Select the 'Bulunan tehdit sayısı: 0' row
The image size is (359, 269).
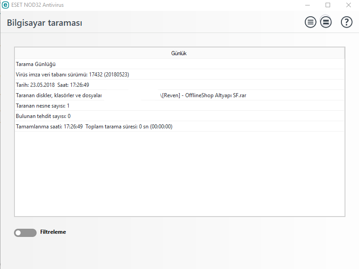(180, 116)
